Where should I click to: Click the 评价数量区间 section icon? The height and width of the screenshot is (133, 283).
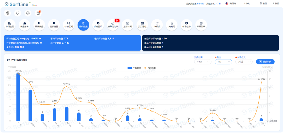8,60
